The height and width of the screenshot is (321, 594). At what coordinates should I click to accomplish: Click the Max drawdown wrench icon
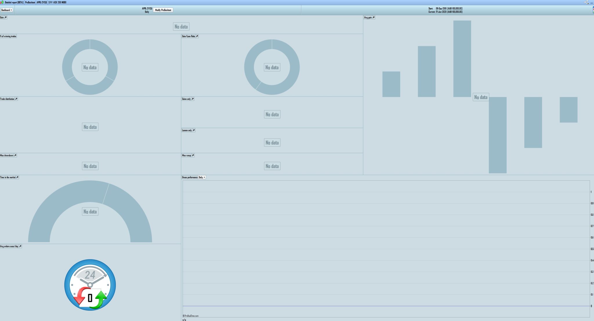[x=16, y=155]
